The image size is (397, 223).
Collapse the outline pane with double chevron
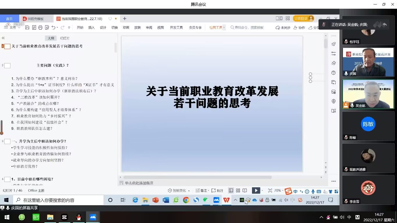[x=3, y=38]
